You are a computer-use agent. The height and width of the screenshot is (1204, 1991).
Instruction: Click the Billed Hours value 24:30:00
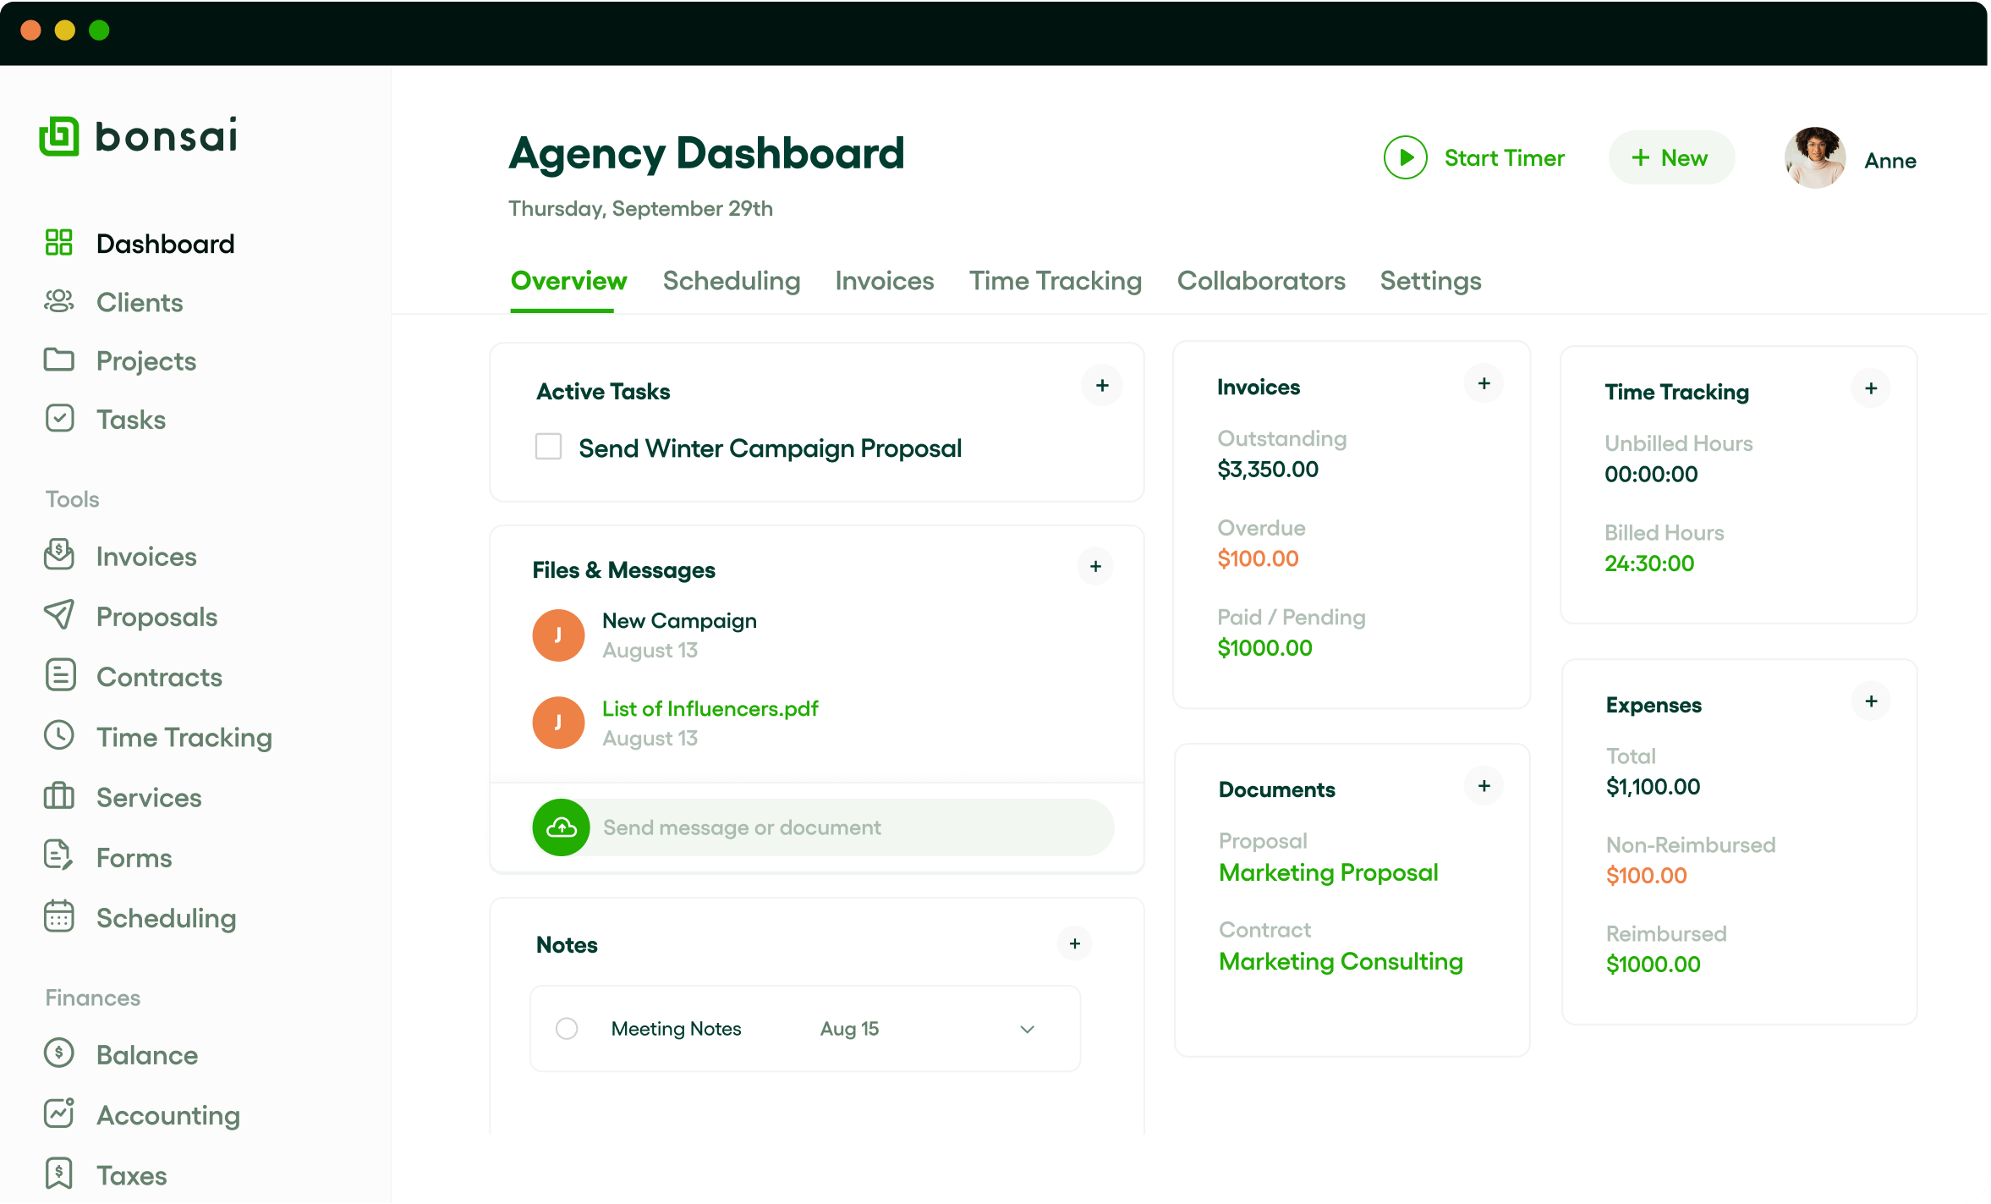point(1649,564)
